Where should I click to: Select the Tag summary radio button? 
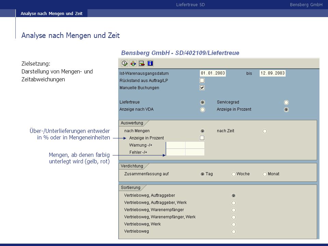tap(203, 174)
